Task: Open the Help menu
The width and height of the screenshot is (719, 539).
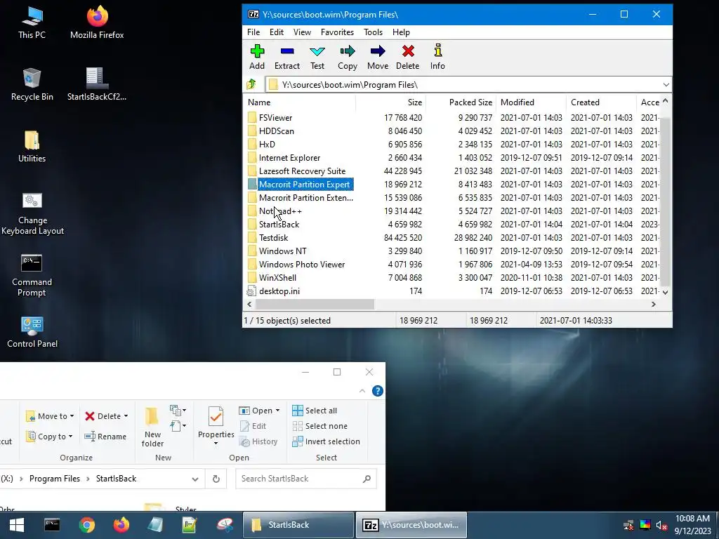Action: (401, 32)
